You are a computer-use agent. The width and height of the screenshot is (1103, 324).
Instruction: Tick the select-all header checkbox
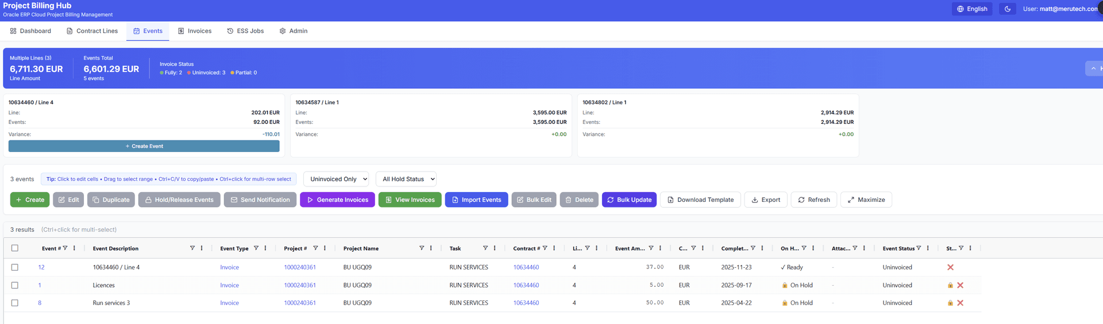coord(15,248)
